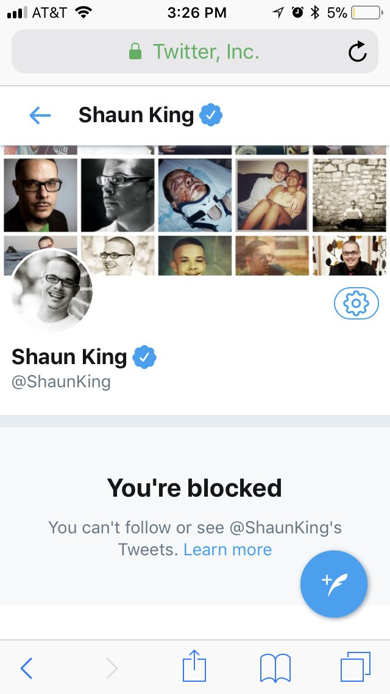
Task: Open the circular profile avatar photo
Action: (52, 290)
